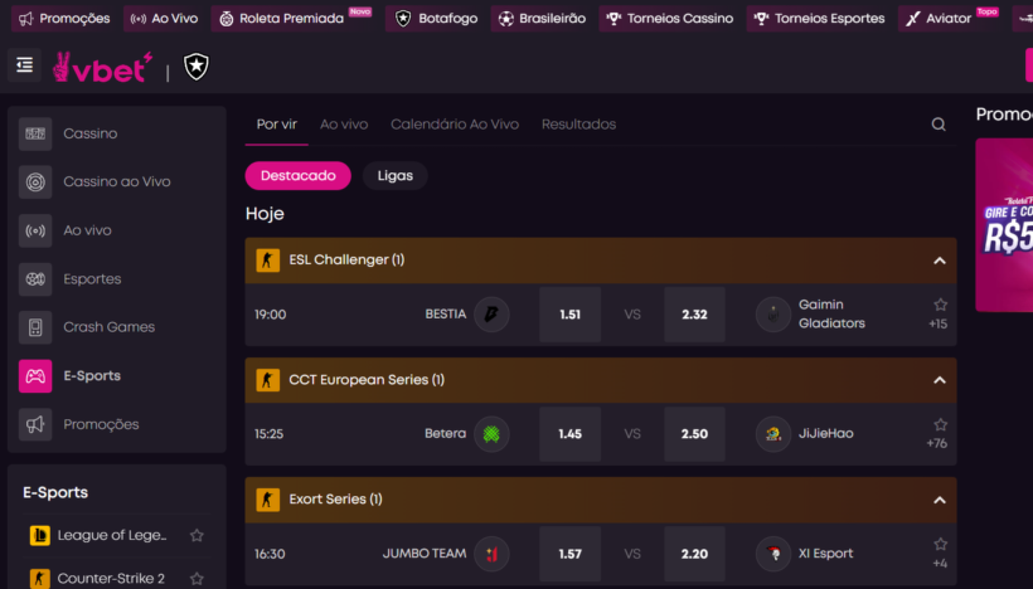Collapse the Exort Series section

coord(939,500)
